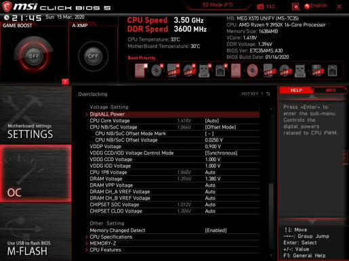Click the clock icon beside the time

7,18
